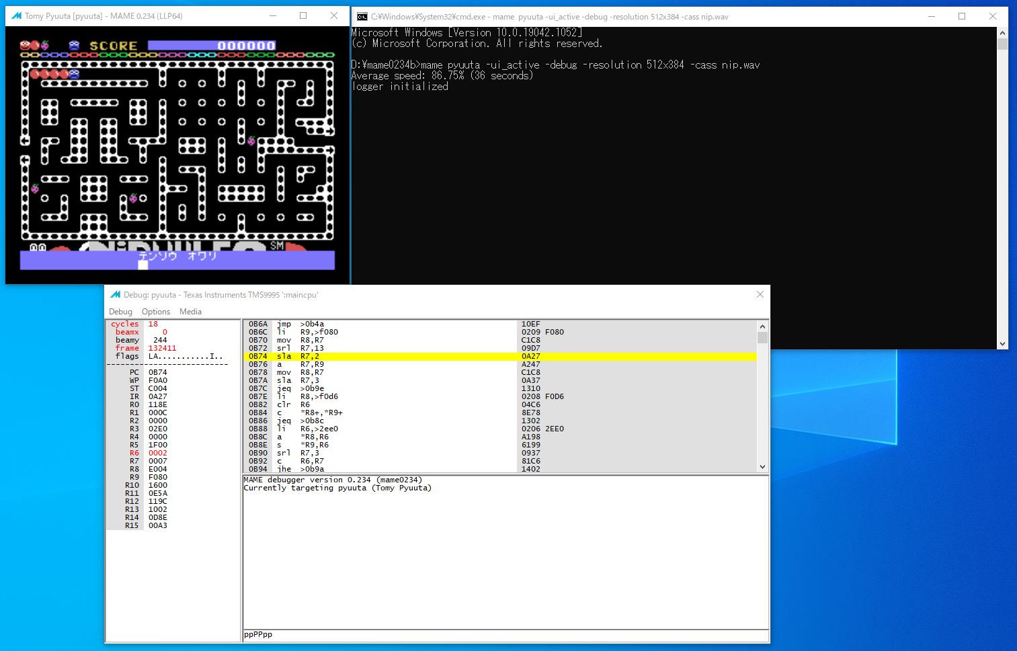
Task: Click the R10 register value 1600
Action: (158, 485)
